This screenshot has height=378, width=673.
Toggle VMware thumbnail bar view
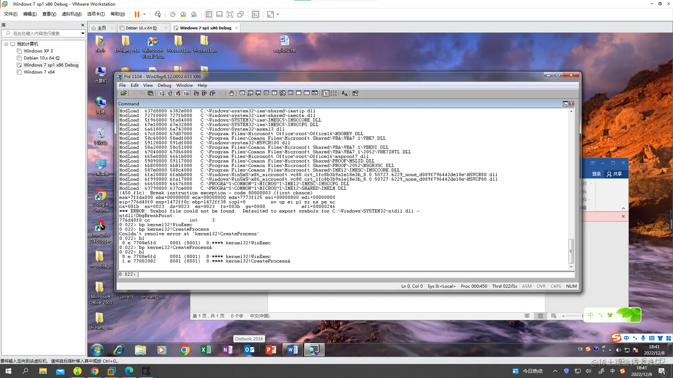[x=219, y=15]
